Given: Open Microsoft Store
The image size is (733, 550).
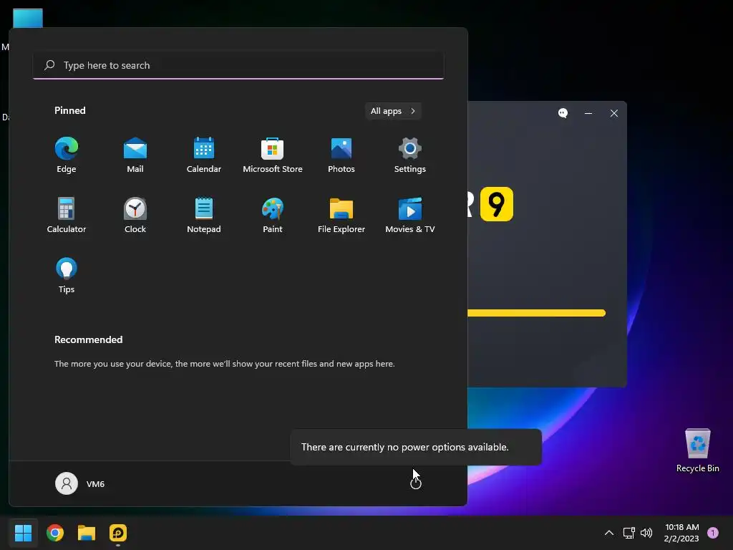Looking at the screenshot, I should coord(273,155).
